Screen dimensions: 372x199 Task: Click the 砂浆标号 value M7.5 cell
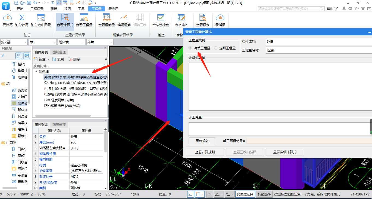click(86, 176)
